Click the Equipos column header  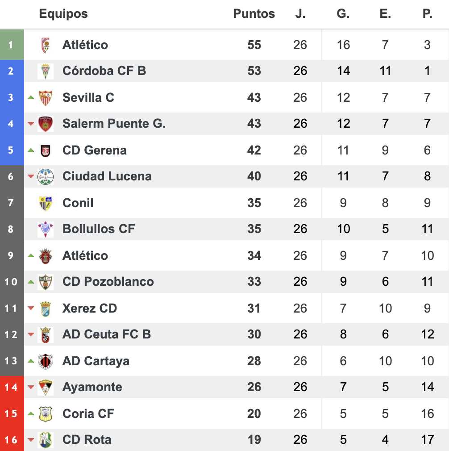point(63,13)
